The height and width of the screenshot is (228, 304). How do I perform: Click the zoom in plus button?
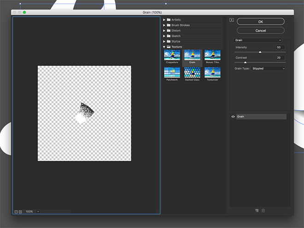click(x=20, y=211)
